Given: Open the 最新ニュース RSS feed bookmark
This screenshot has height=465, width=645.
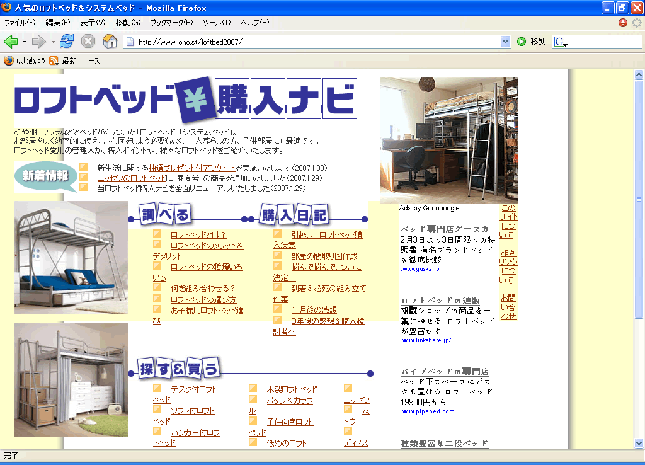Looking at the screenshot, I should pos(74,61).
